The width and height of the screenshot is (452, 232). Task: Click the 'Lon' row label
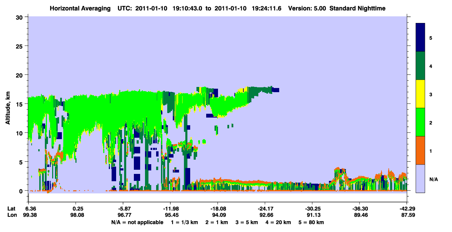click(x=11, y=215)
